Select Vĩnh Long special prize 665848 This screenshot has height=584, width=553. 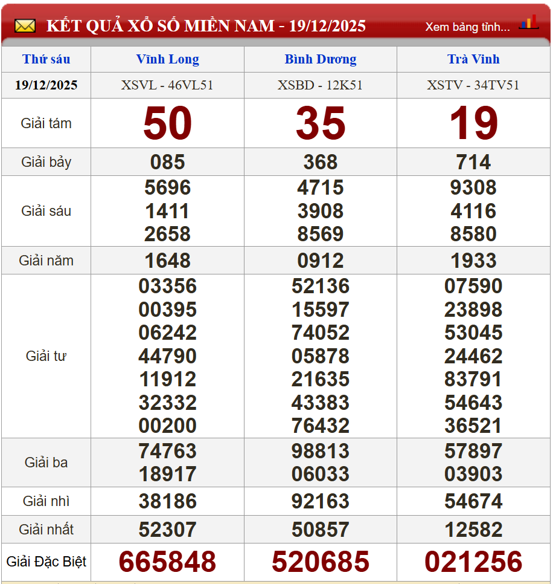coord(167,562)
